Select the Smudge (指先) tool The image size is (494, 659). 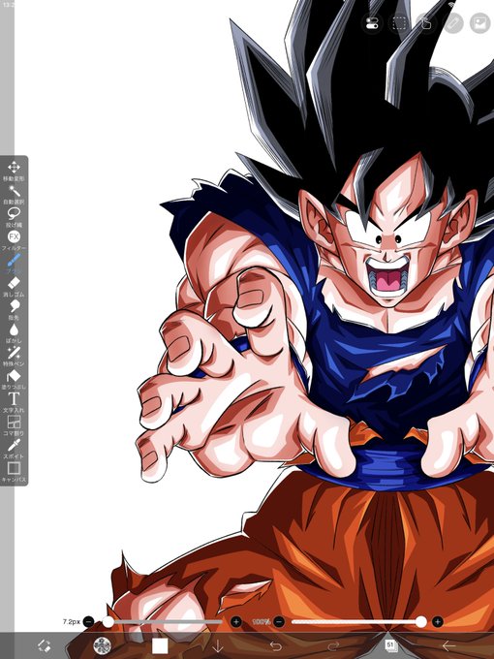(x=14, y=310)
